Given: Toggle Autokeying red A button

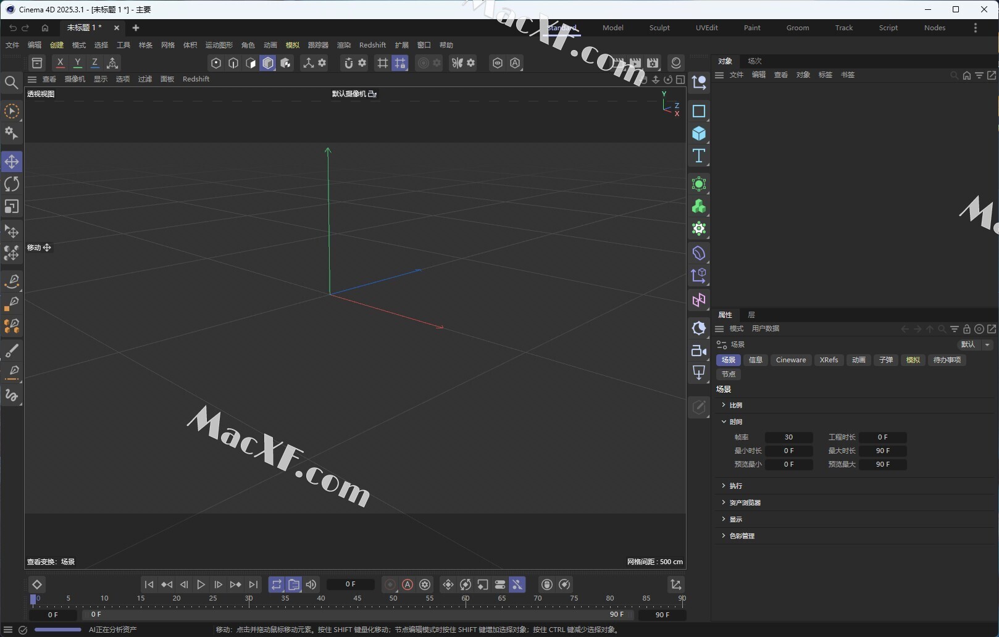Looking at the screenshot, I should click(408, 585).
